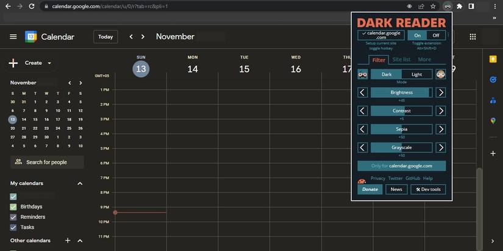The image size is (503, 251).
Task: Open the Create dropdown arrow
Action: (49, 63)
